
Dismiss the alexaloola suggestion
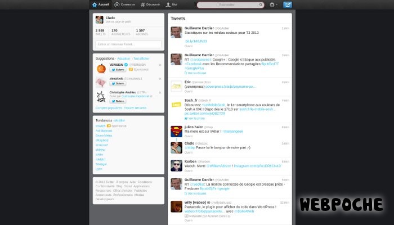click(x=160, y=79)
